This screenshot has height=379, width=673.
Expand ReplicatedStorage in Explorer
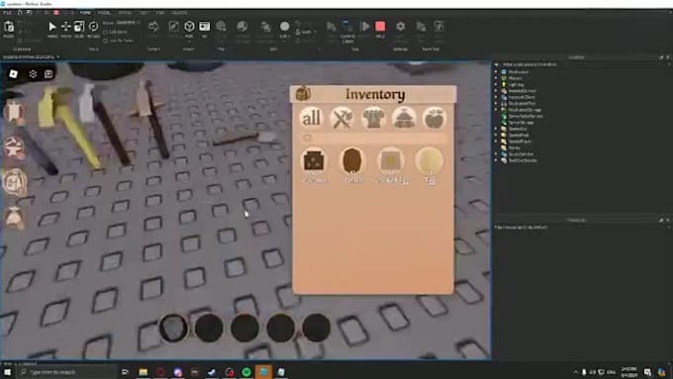(496, 110)
